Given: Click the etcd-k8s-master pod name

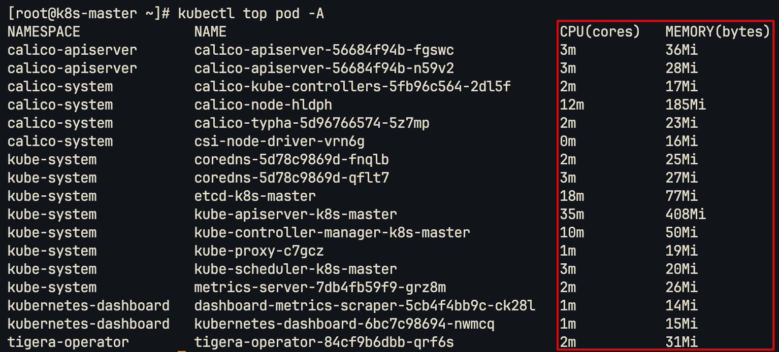Looking at the screenshot, I should 255,196.
